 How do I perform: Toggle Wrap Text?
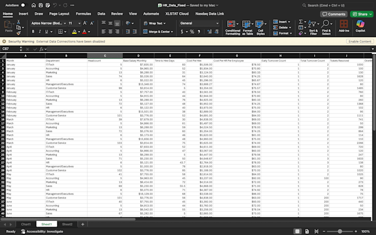[155, 23]
